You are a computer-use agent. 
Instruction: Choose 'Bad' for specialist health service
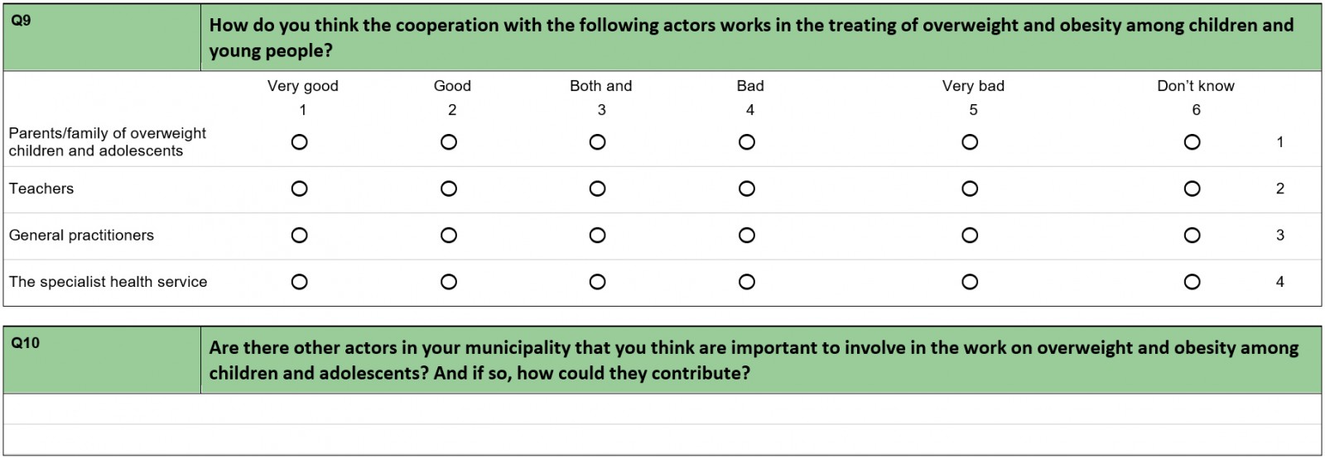click(747, 282)
